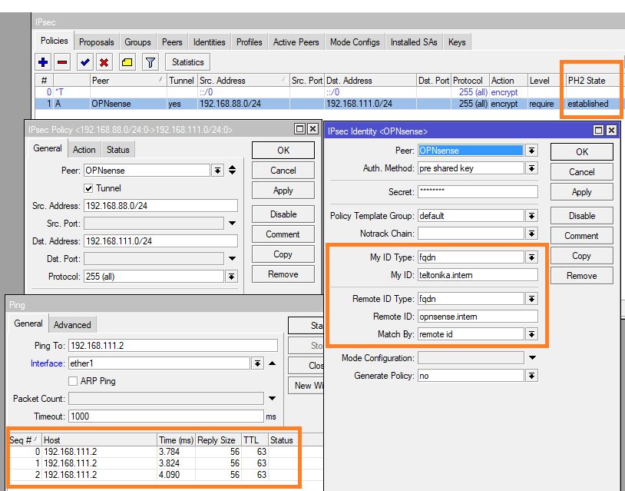The image size is (625, 491).
Task: Click the Src. Address input field
Action: pos(160,206)
